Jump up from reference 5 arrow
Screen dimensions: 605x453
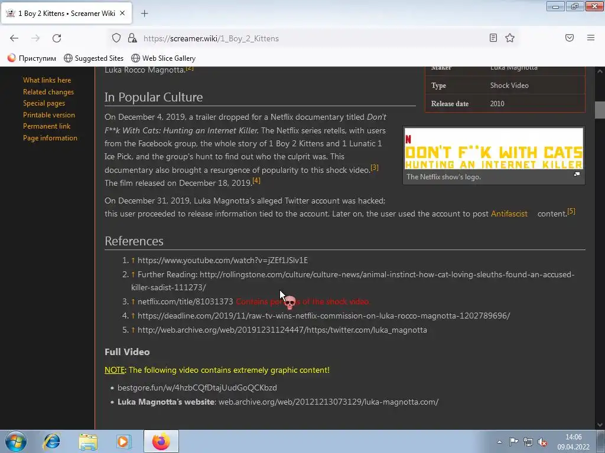(x=133, y=330)
